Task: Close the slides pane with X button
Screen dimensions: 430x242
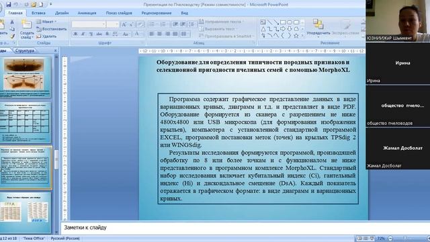Action: tap(55, 50)
